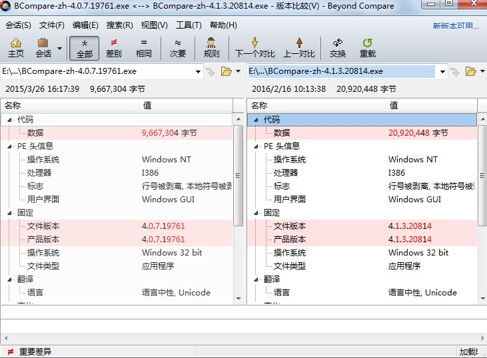Click 重要差异 status bar icon
This screenshot has width=487, height=358.
[x=11, y=352]
